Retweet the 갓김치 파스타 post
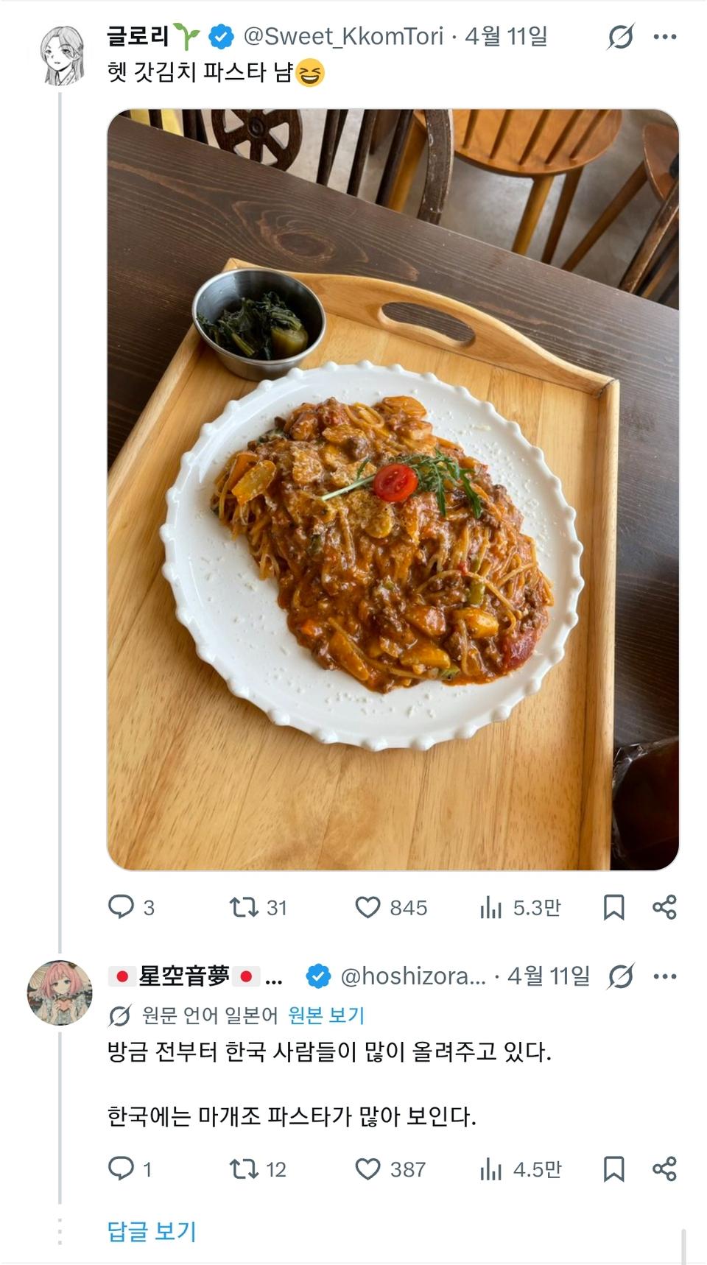This screenshot has height=1265, width=707. click(x=242, y=906)
